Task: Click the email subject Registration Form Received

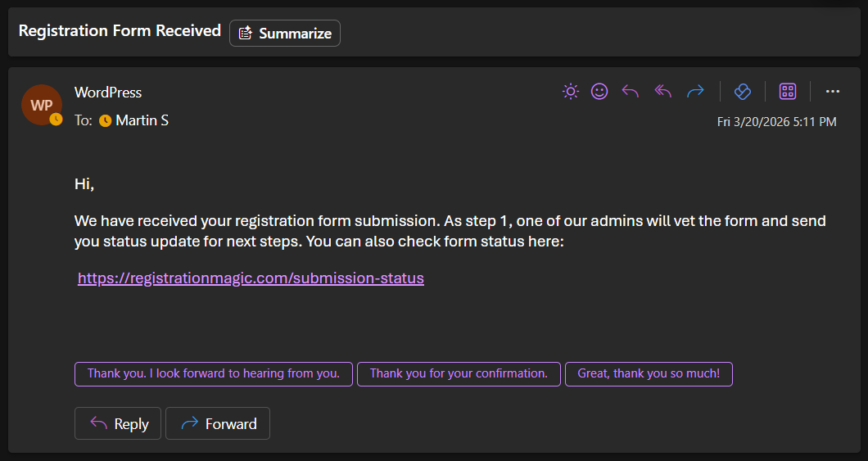Action: [120, 31]
